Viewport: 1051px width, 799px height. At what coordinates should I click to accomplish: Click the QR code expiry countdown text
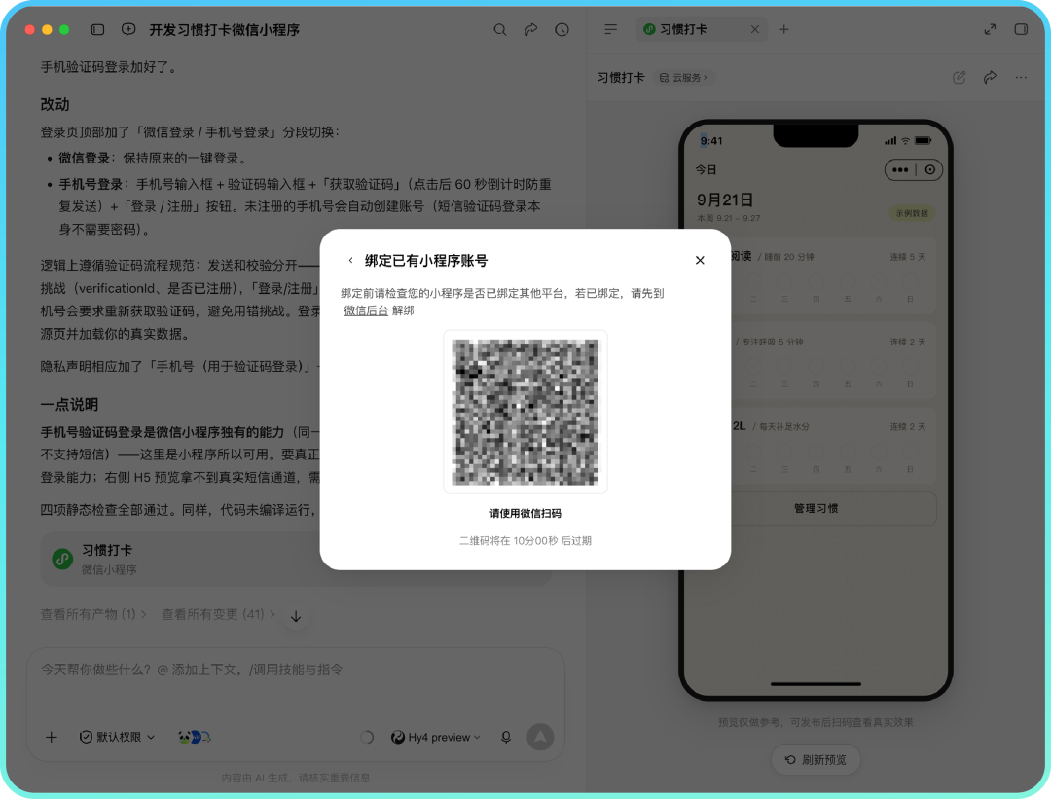click(525, 541)
